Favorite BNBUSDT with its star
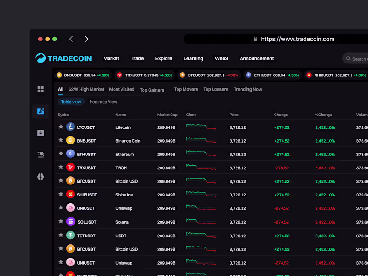Image resolution: width=368 pixels, height=276 pixels. (x=61, y=140)
